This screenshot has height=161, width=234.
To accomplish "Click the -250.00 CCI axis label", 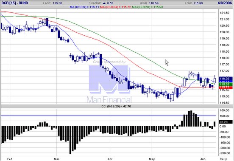I will point(224,153).
